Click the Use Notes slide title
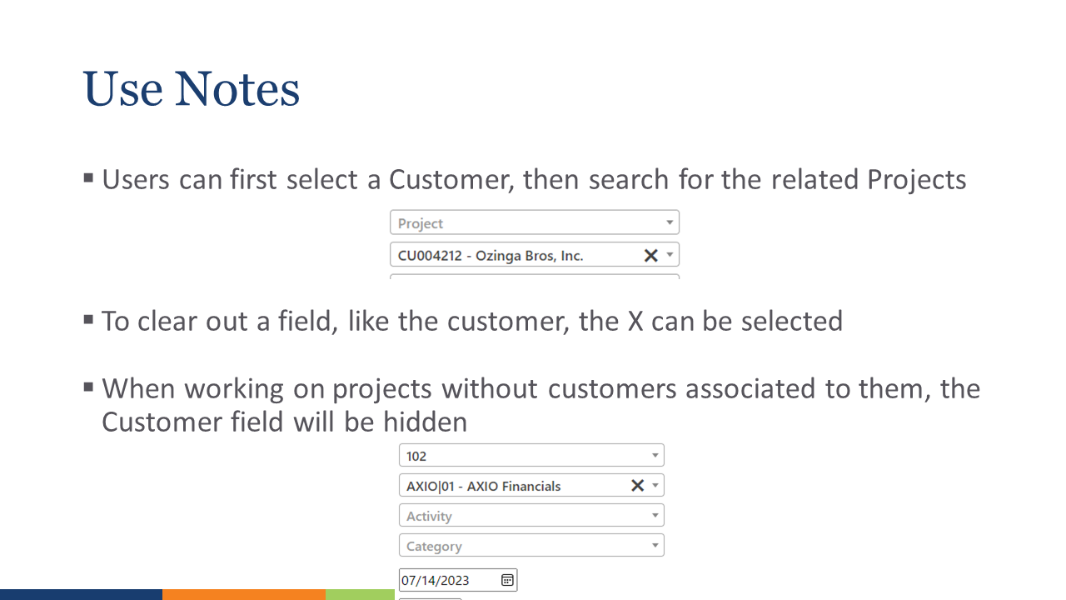Viewport: 1066px width, 600px height. coord(192,88)
